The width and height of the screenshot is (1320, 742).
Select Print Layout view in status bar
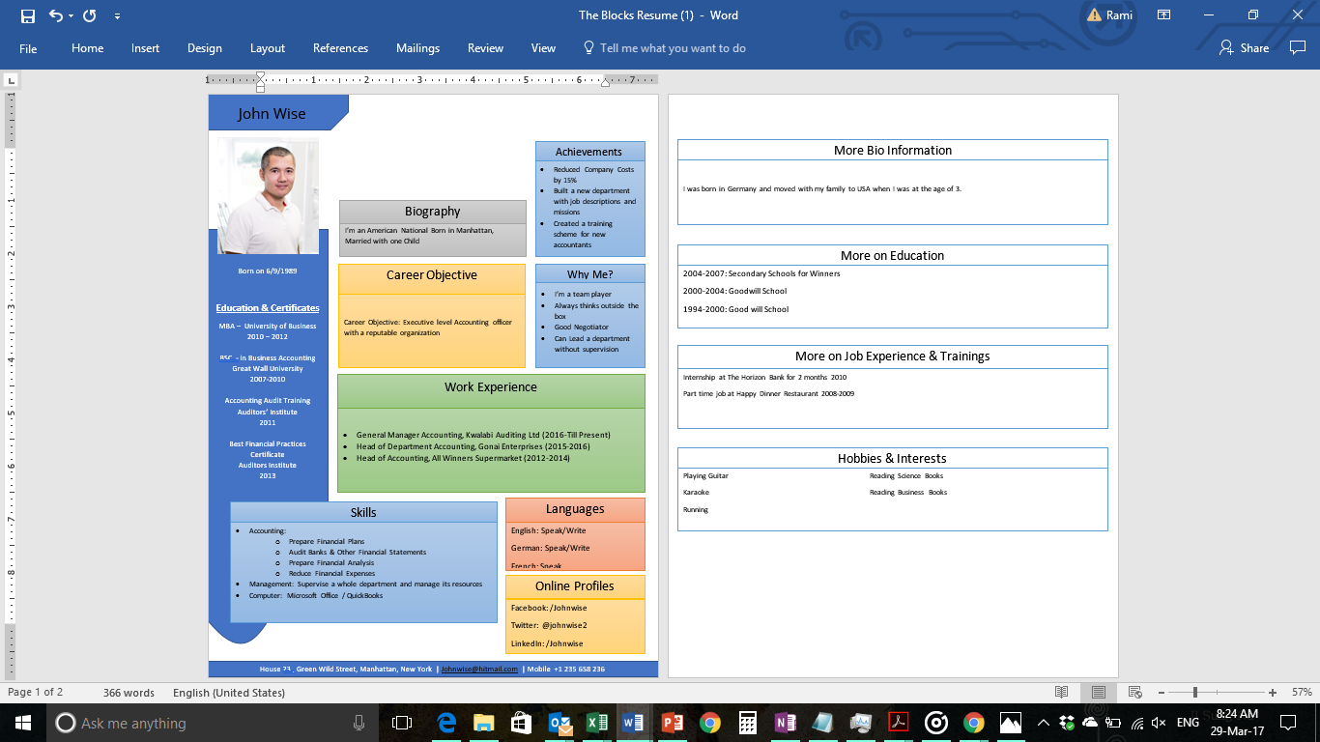click(1099, 692)
